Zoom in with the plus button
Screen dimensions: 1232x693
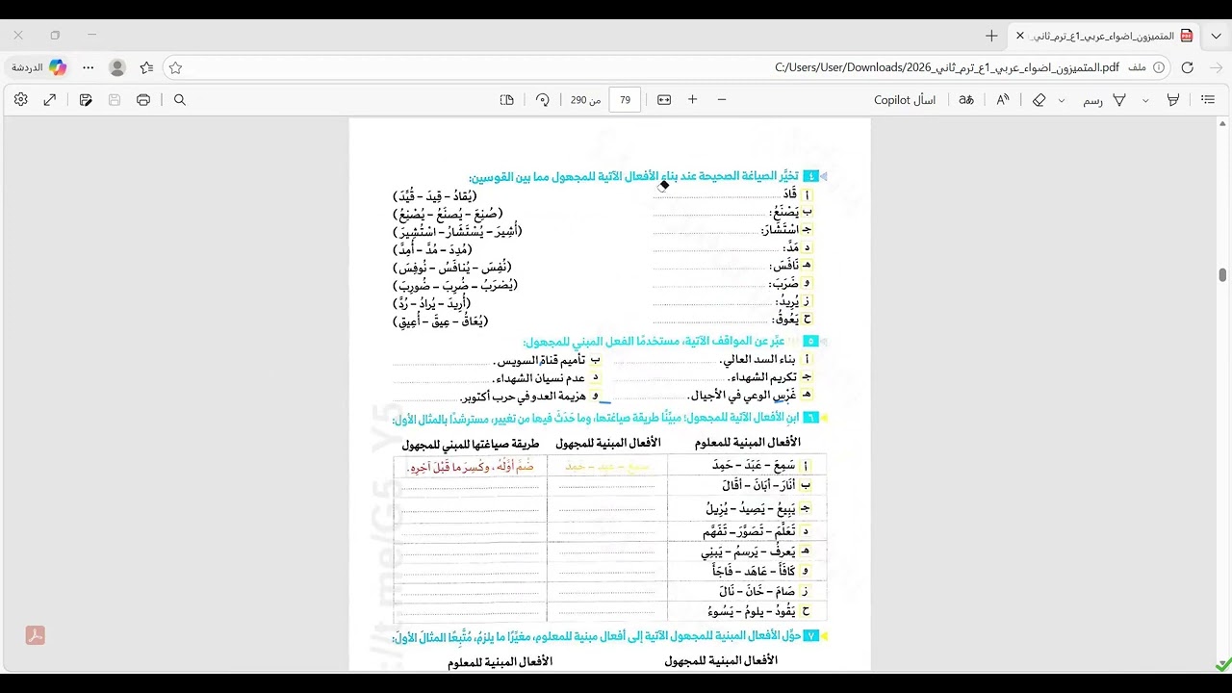click(692, 100)
